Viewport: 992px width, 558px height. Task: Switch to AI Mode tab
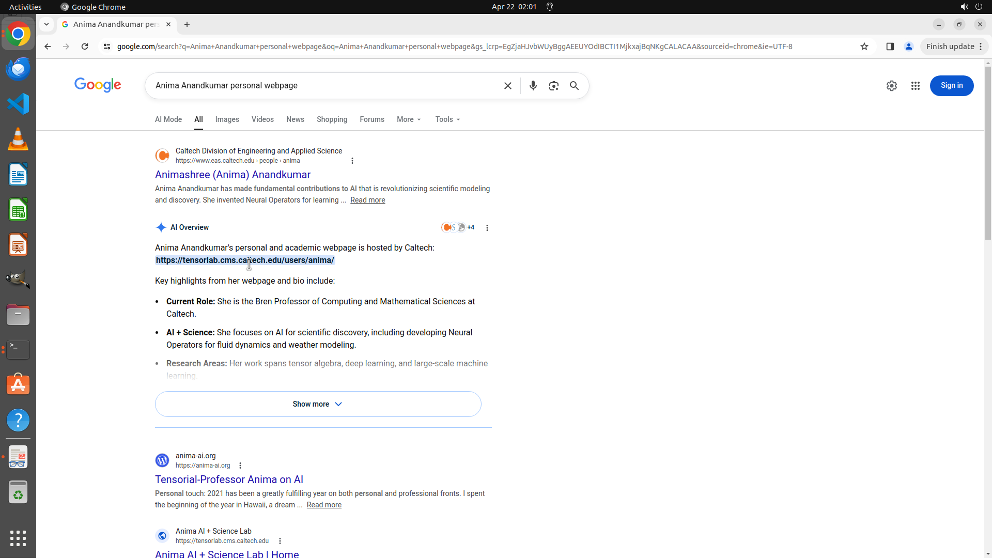click(168, 119)
